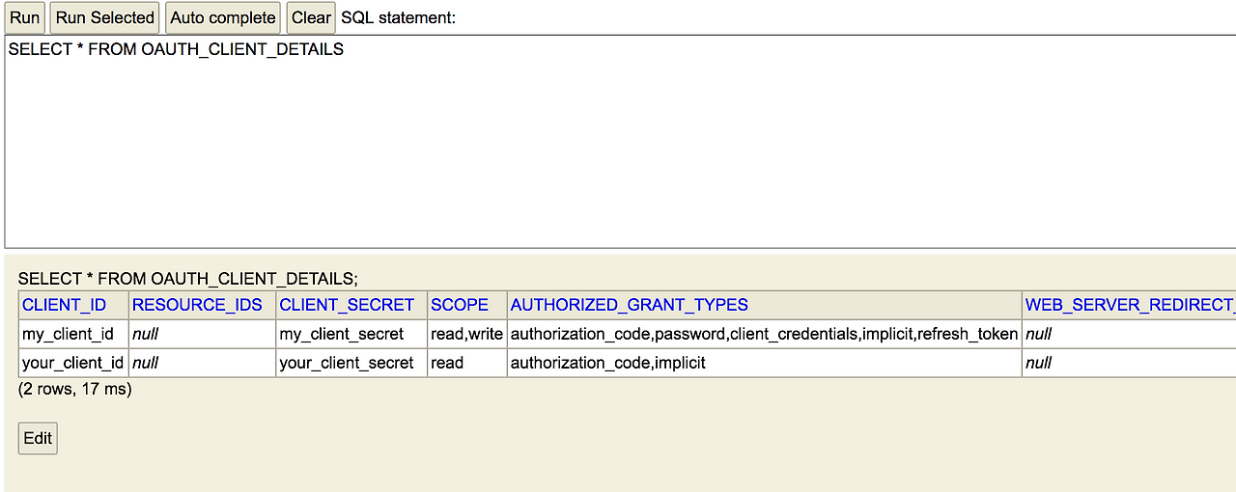Focus the SQL statement text area

click(620, 142)
